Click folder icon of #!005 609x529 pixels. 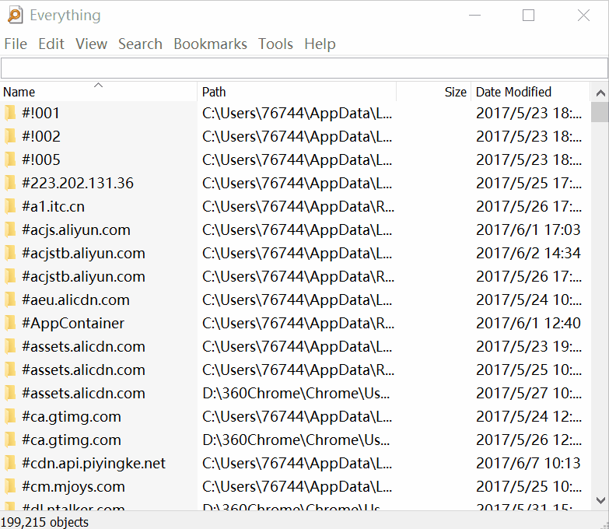coord(10,159)
